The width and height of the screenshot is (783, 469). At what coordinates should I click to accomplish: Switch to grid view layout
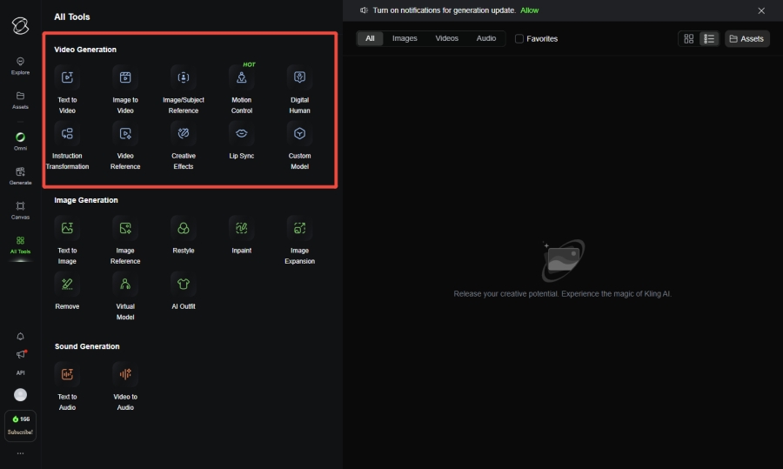click(x=689, y=39)
